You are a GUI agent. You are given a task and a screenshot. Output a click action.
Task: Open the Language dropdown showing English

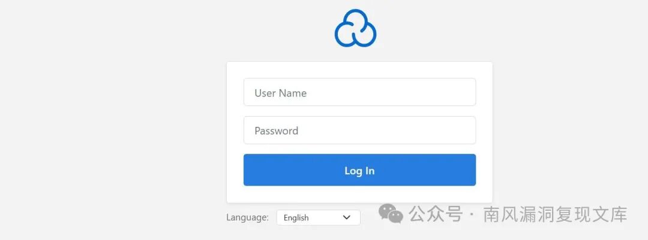coord(318,217)
